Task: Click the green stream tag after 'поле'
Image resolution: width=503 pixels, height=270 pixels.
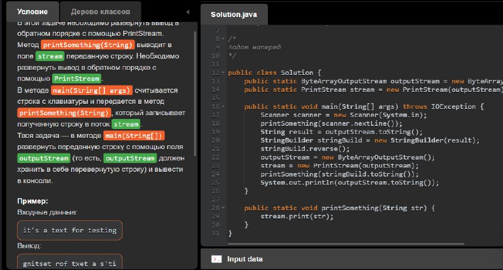Action: point(50,56)
